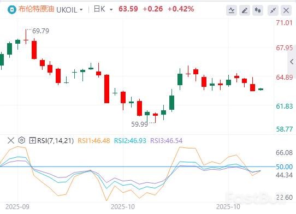Click the plus box icon beside RSI
The width and height of the screenshot is (296, 214).
[x=32, y=140]
